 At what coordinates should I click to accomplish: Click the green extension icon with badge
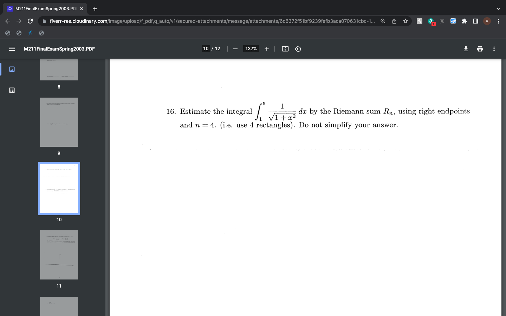click(431, 21)
